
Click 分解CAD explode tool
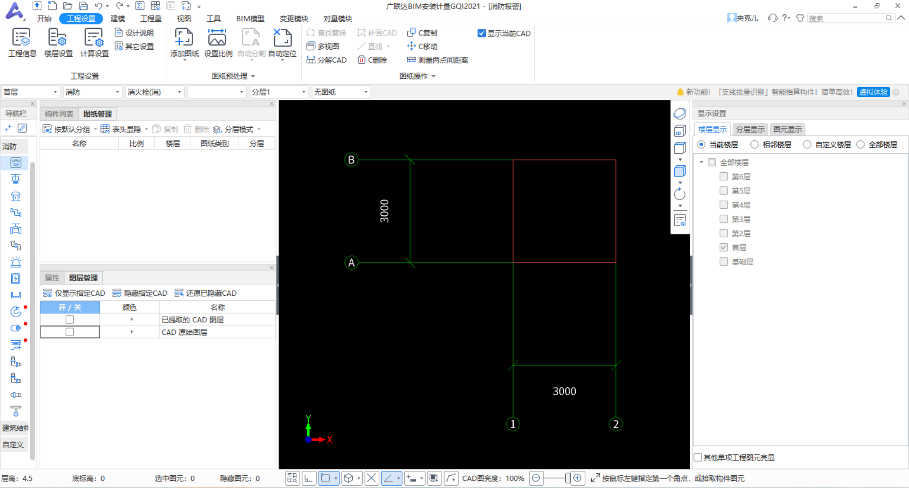coord(327,60)
